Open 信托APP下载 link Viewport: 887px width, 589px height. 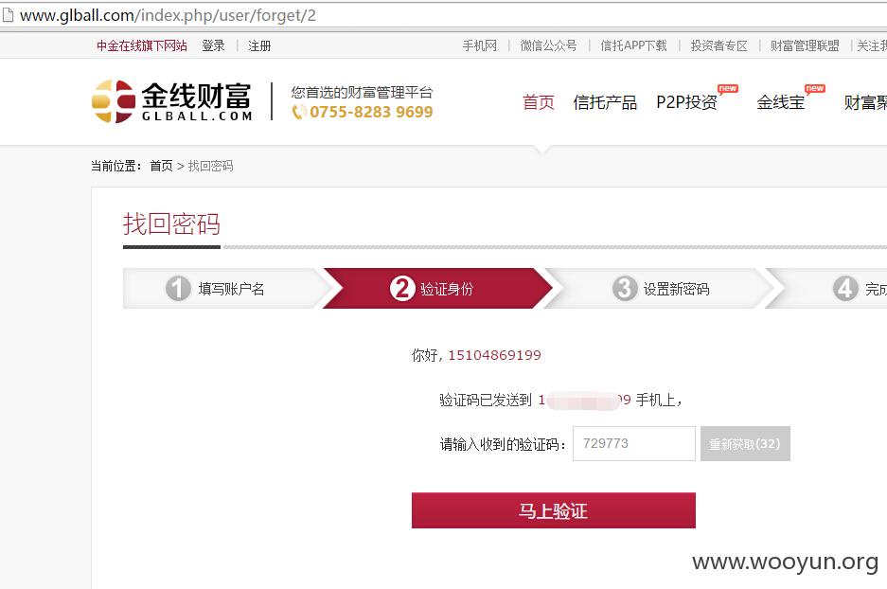pos(633,45)
